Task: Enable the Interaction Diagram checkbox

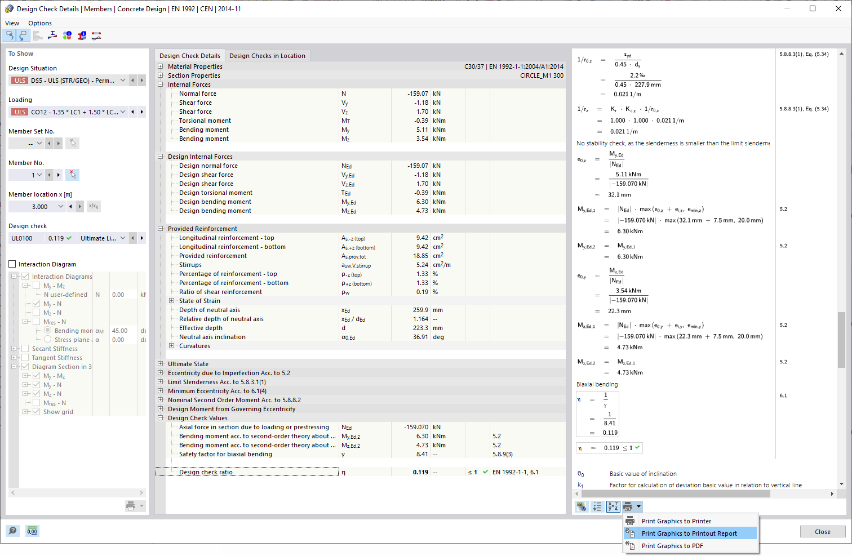Action: 12,264
